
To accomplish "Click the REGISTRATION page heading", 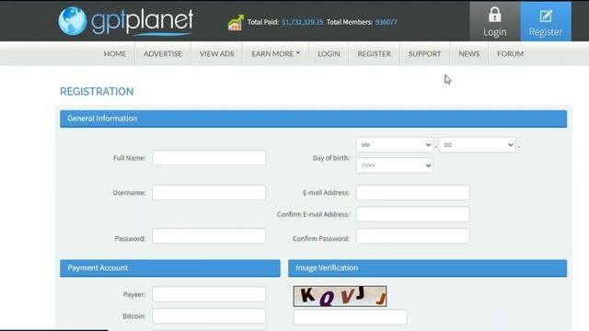I will coord(97,92).
